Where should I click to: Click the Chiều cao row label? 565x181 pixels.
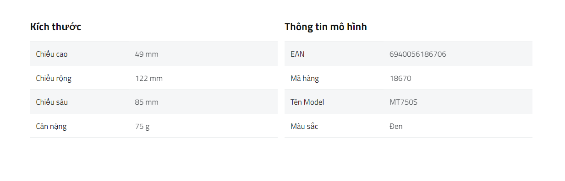[52, 54]
